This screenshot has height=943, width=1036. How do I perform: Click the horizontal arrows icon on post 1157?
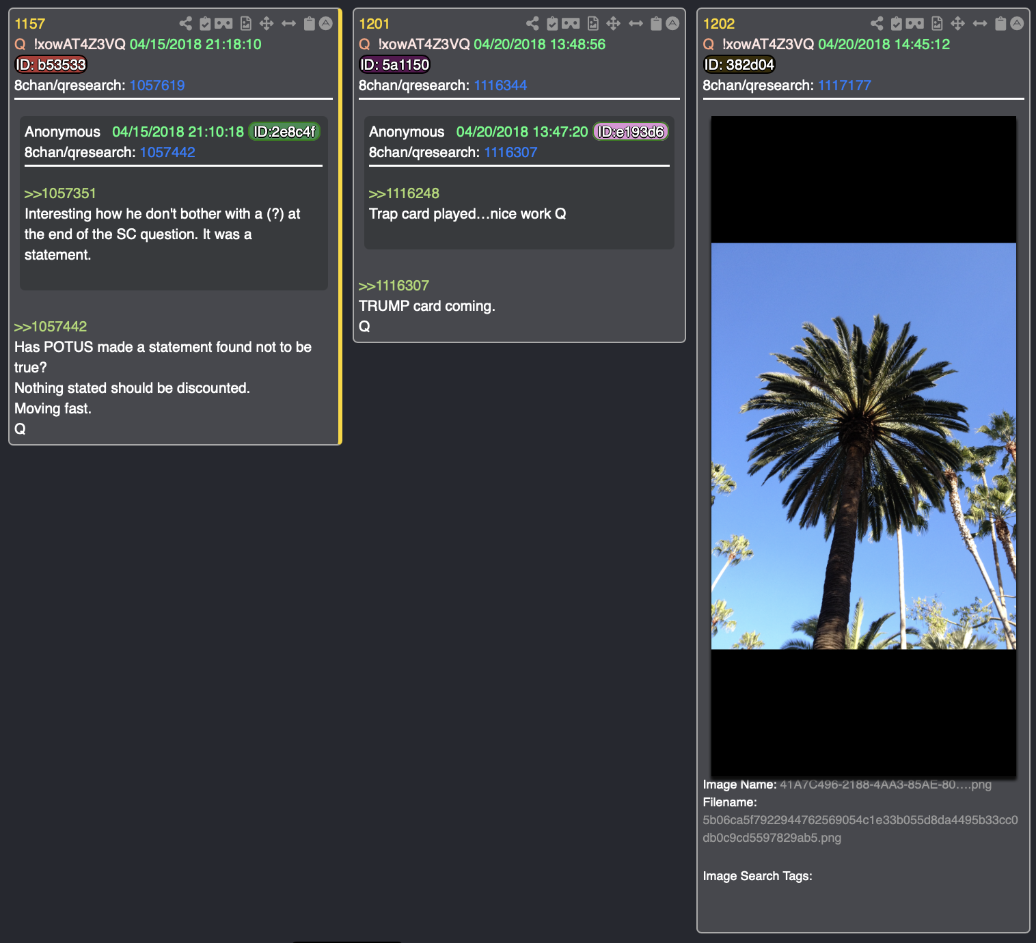(289, 24)
